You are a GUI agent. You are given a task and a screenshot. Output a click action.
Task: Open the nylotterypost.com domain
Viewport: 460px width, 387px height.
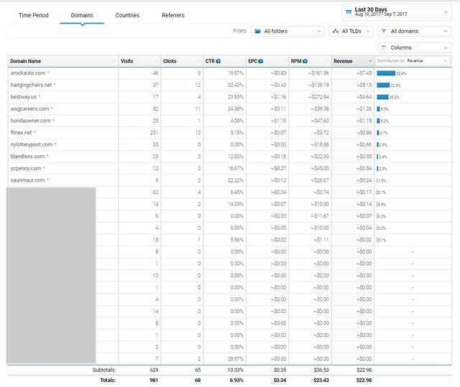pos(32,144)
